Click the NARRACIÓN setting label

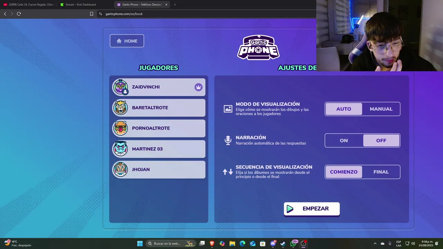point(251,138)
